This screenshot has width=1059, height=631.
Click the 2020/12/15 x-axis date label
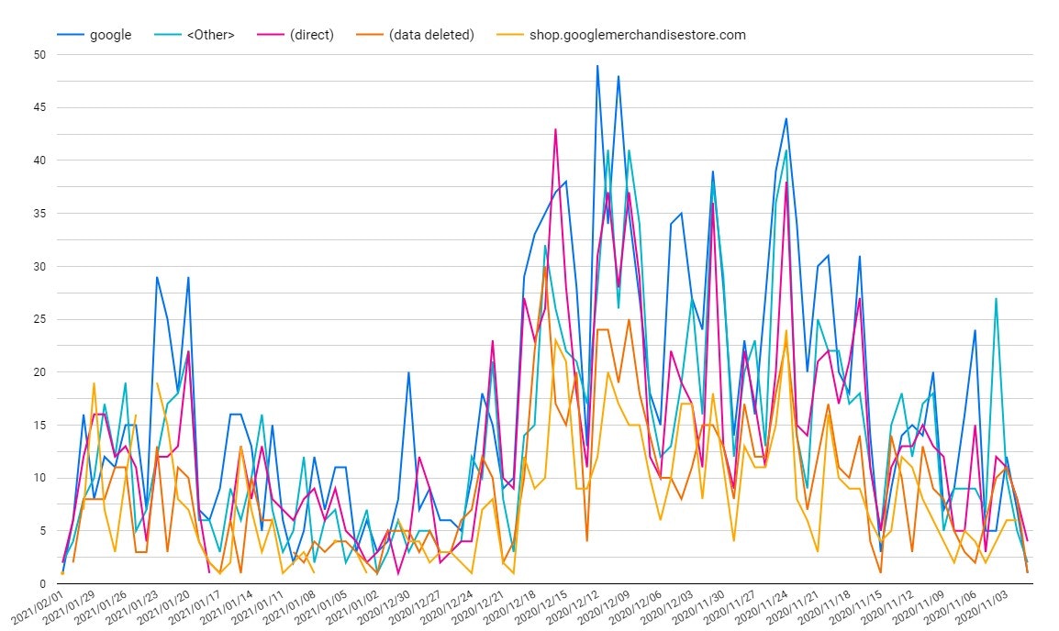pos(541,607)
